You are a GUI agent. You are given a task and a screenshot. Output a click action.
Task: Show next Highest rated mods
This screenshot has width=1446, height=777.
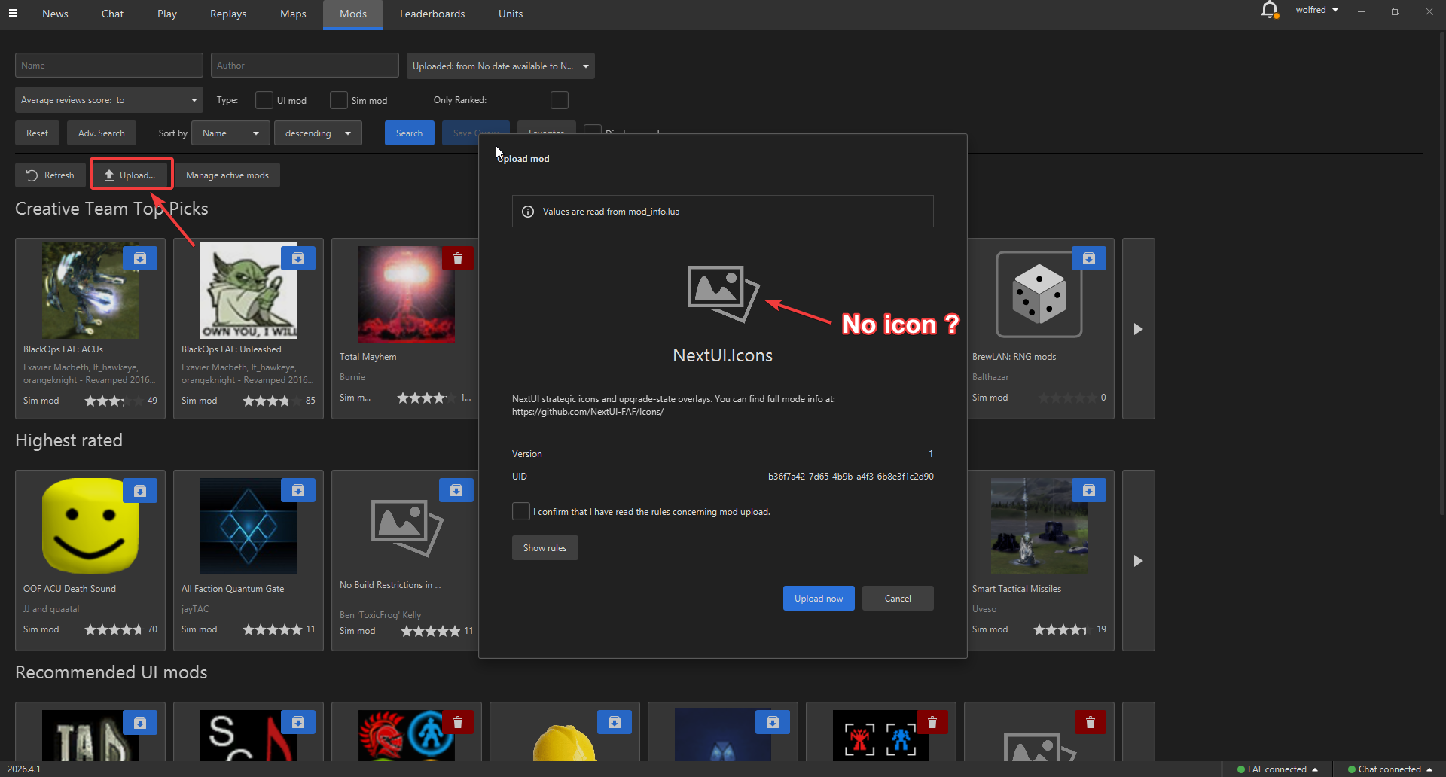(x=1138, y=561)
